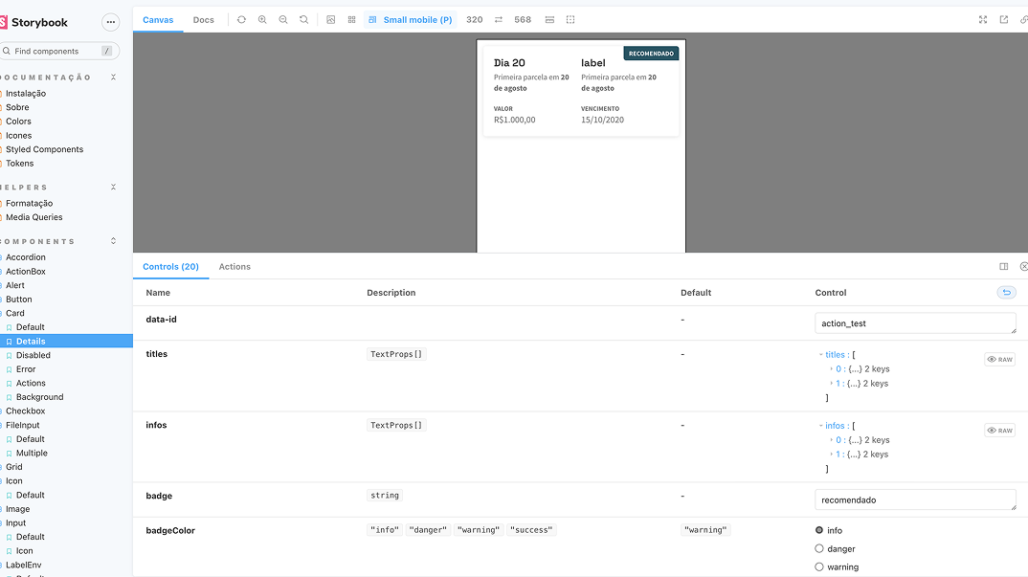Screen dimensions: 1028x577
Task: Select the danger badgeColor radio
Action: (x=819, y=548)
